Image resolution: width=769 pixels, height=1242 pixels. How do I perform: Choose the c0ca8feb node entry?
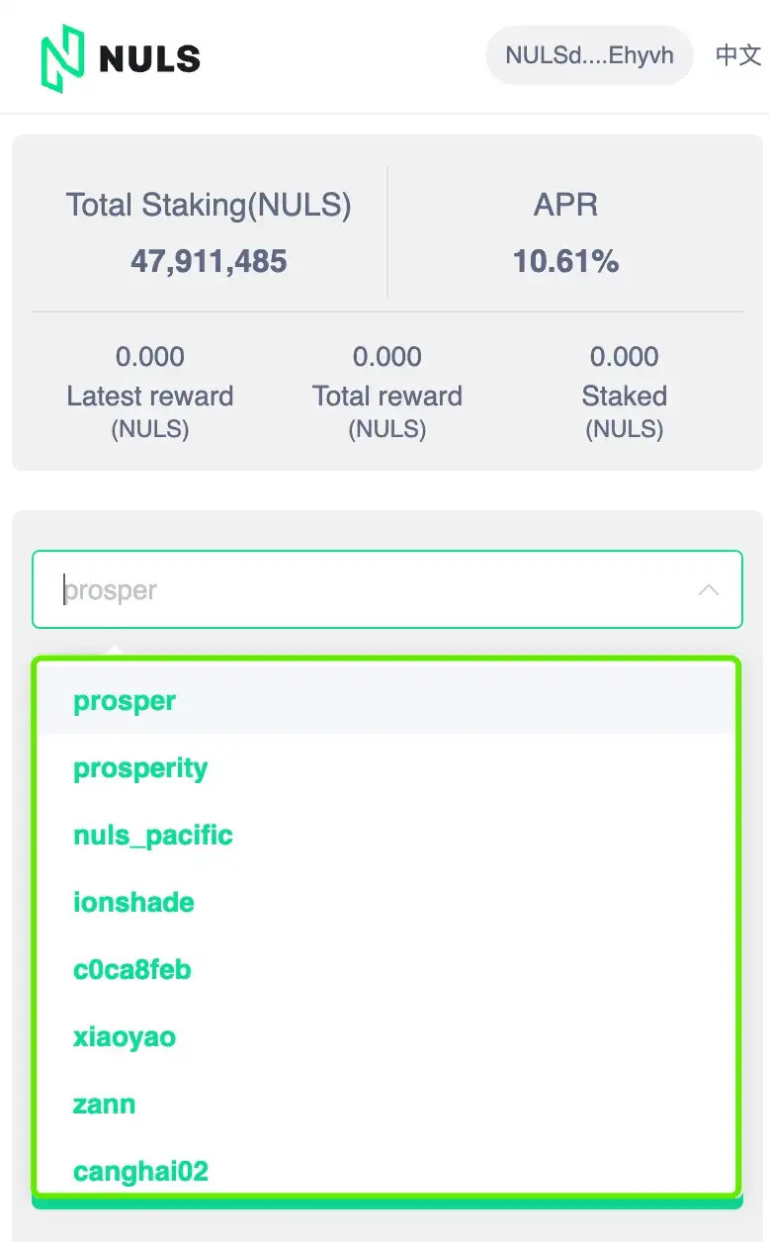click(386, 969)
